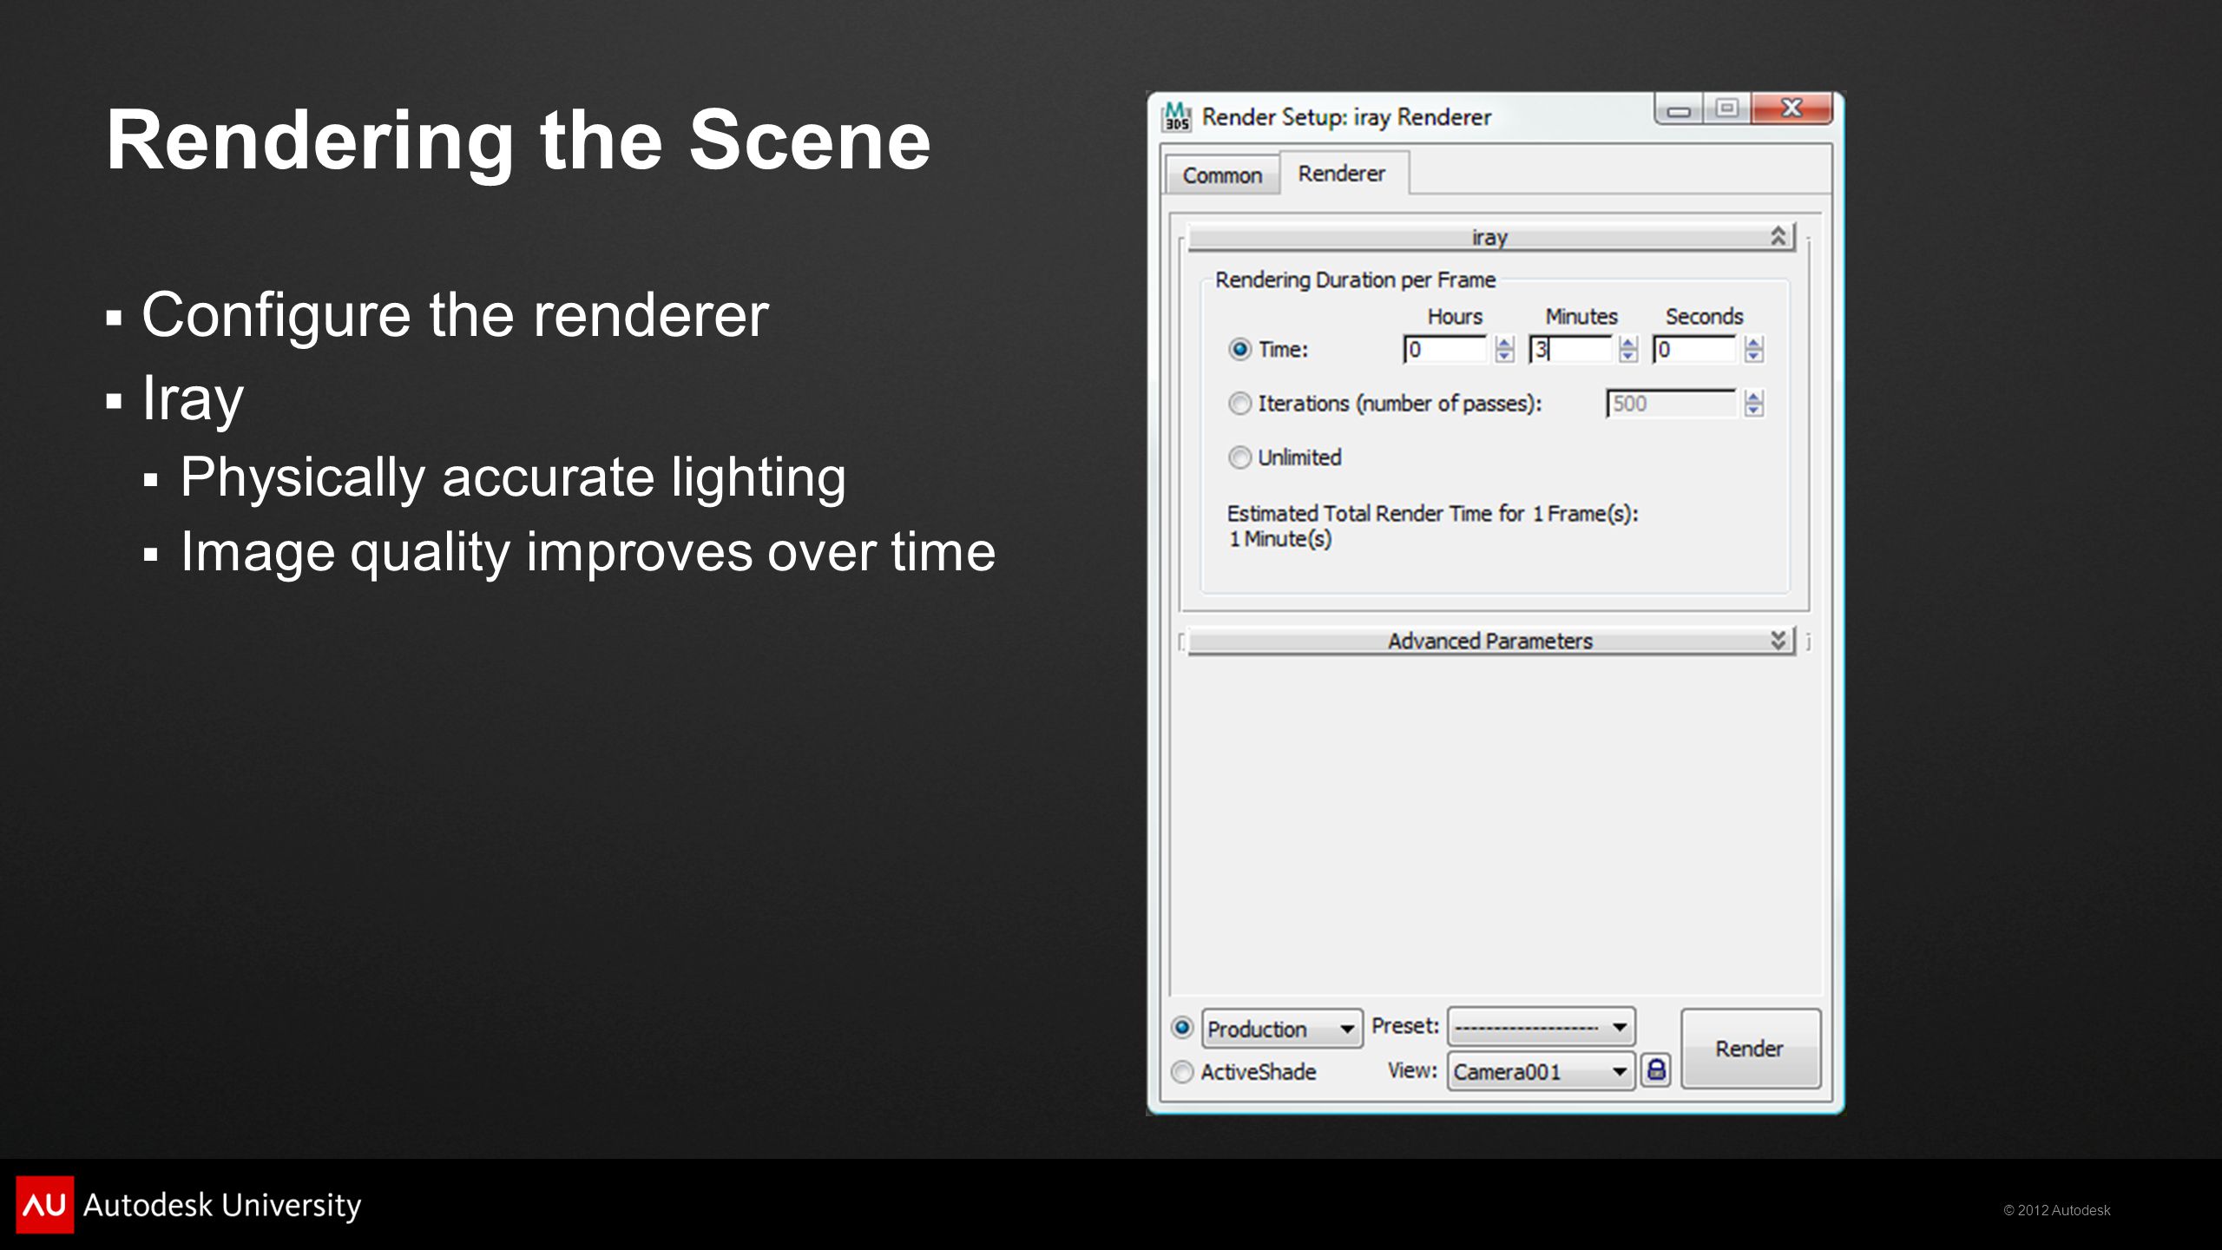Minimize the Render Setup window
Screen dimensions: 2222x1250
pyautogui.click(x=1679, y=109)
